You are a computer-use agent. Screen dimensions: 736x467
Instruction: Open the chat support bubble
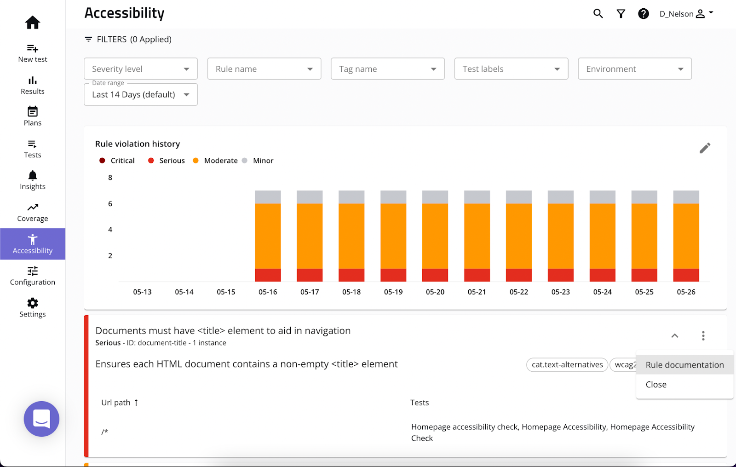[x=41, y=419]
